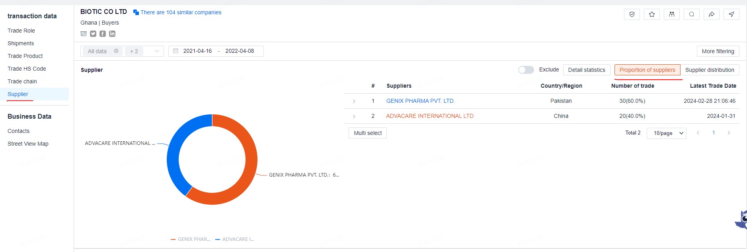Image resolution: width=747 pixels, height=252 pixels.
Task: Click the calendar icon in the date range
Action: [176, 51]
